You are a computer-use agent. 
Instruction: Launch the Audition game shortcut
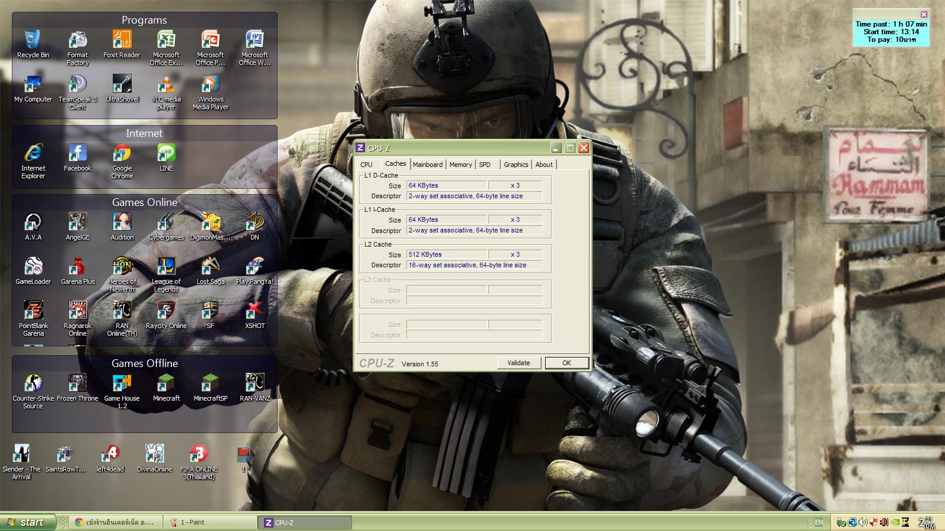[x=122, y=227]
